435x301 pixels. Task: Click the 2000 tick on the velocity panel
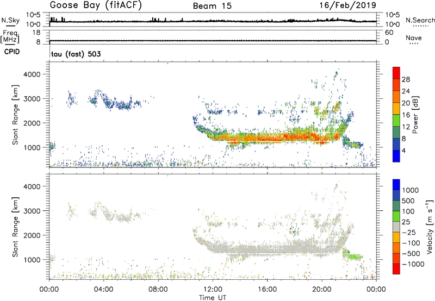coord(32,235)
